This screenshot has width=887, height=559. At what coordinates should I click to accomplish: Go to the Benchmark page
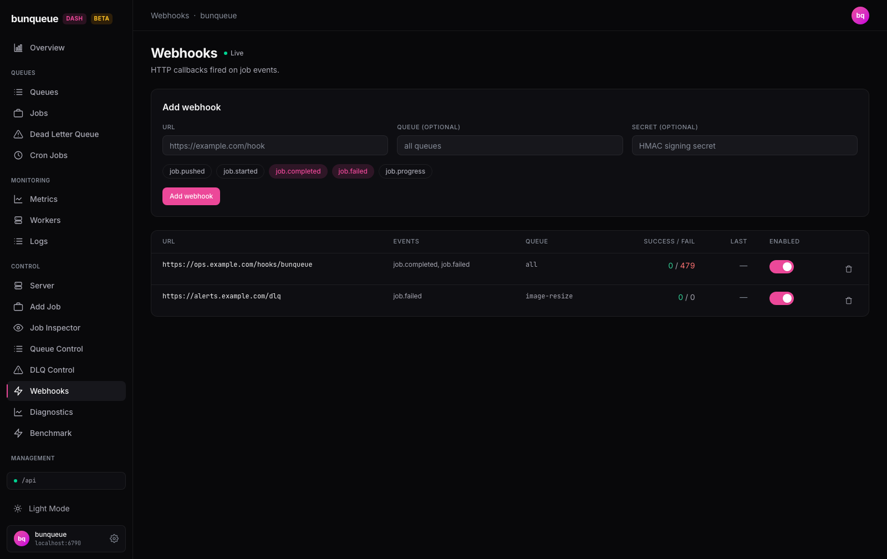(x=66, y=433)
